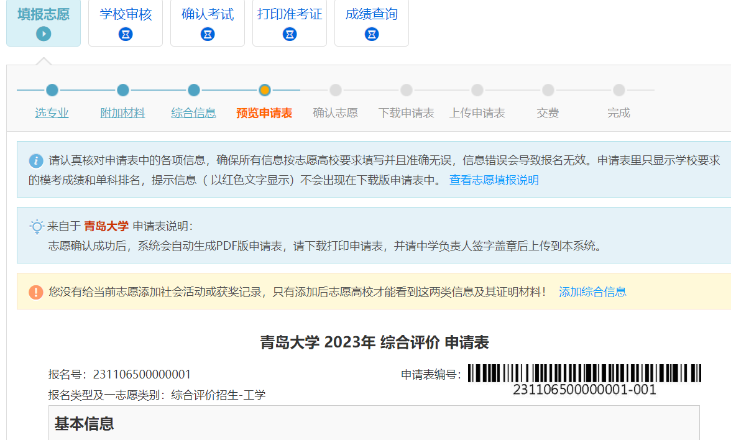Click the hourglass icon under 确认考试
This screenshot has width=731, height=440.
pos(208,34)
